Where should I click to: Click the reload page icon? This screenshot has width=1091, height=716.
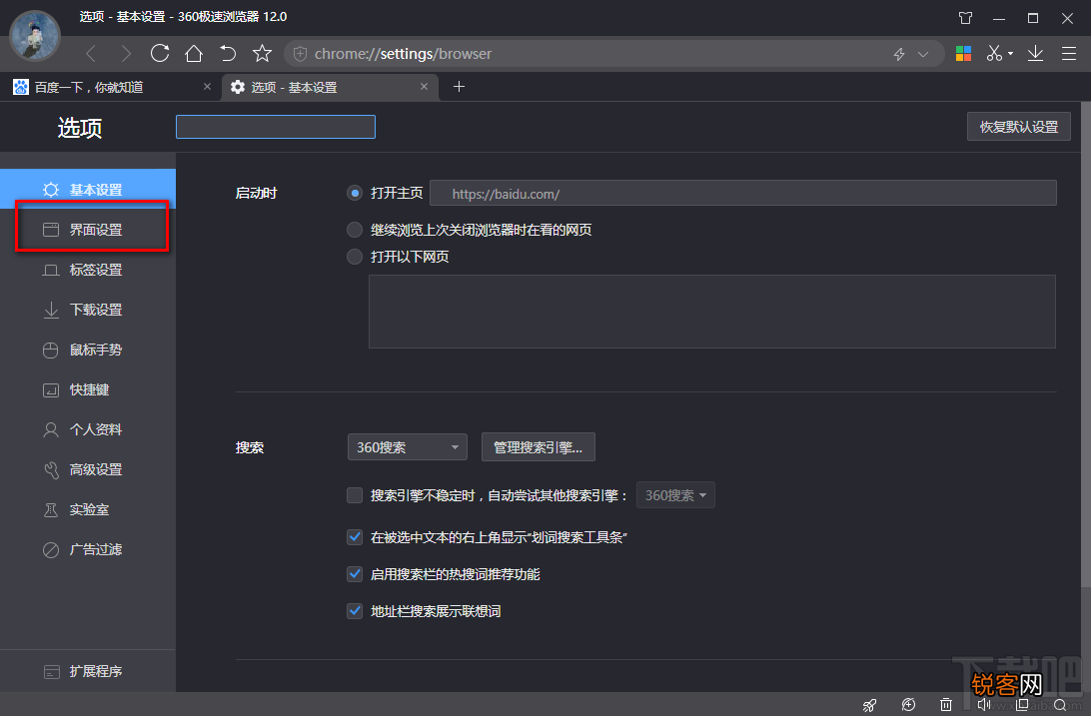[x=160, y=54]
